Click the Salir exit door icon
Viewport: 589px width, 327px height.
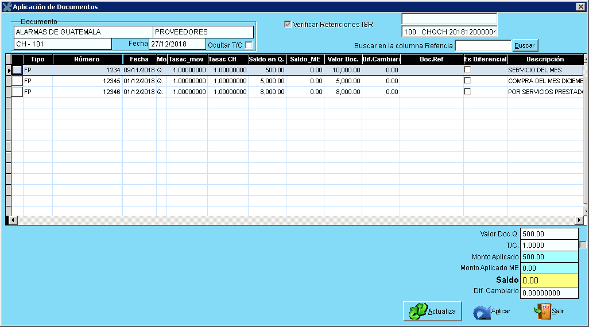click(542, 311)
